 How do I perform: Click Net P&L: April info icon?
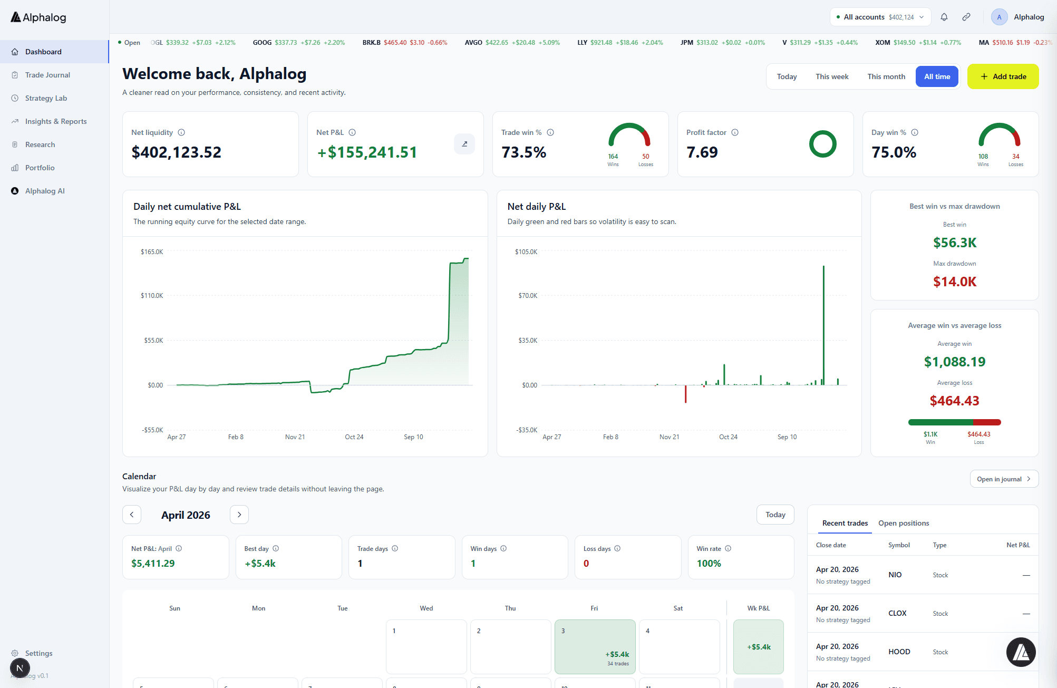point(179,548)
